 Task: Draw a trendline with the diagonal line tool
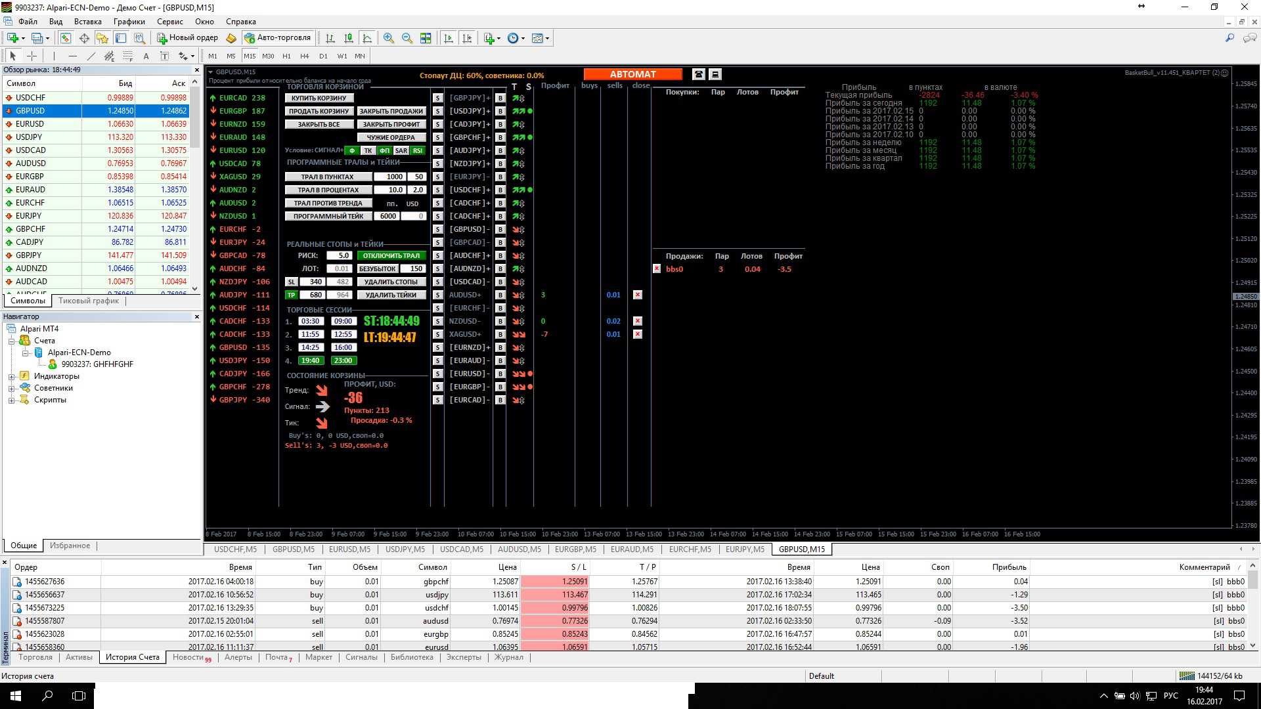pos(91,56)
